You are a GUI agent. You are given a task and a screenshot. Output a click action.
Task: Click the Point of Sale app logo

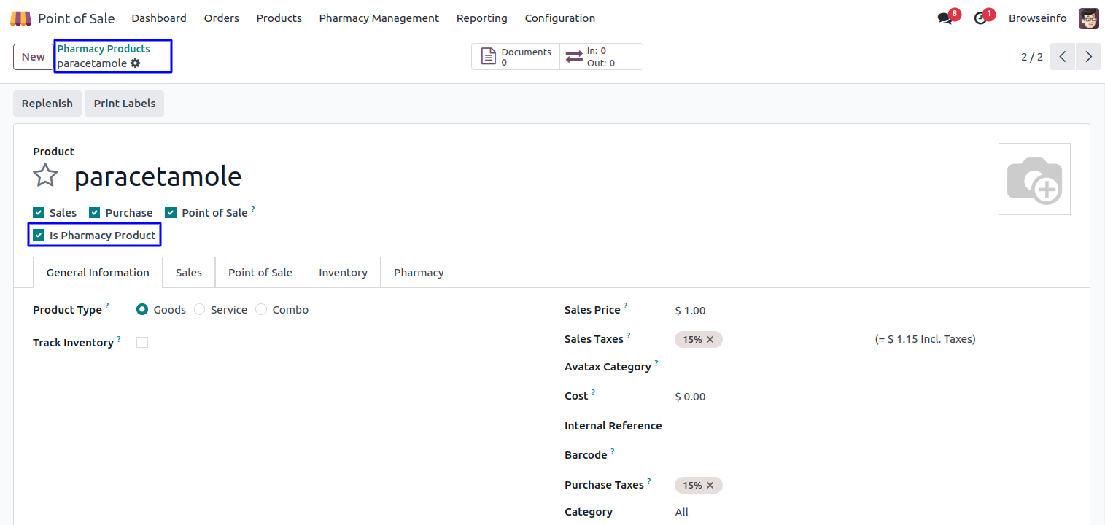point(20,18)
